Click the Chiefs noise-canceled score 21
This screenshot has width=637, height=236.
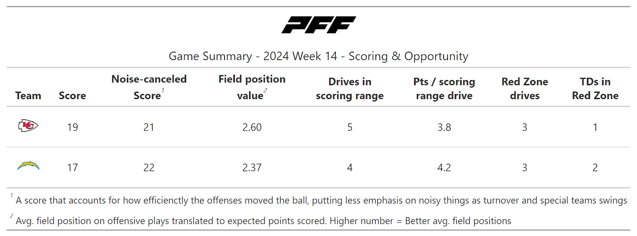(149, 127)
